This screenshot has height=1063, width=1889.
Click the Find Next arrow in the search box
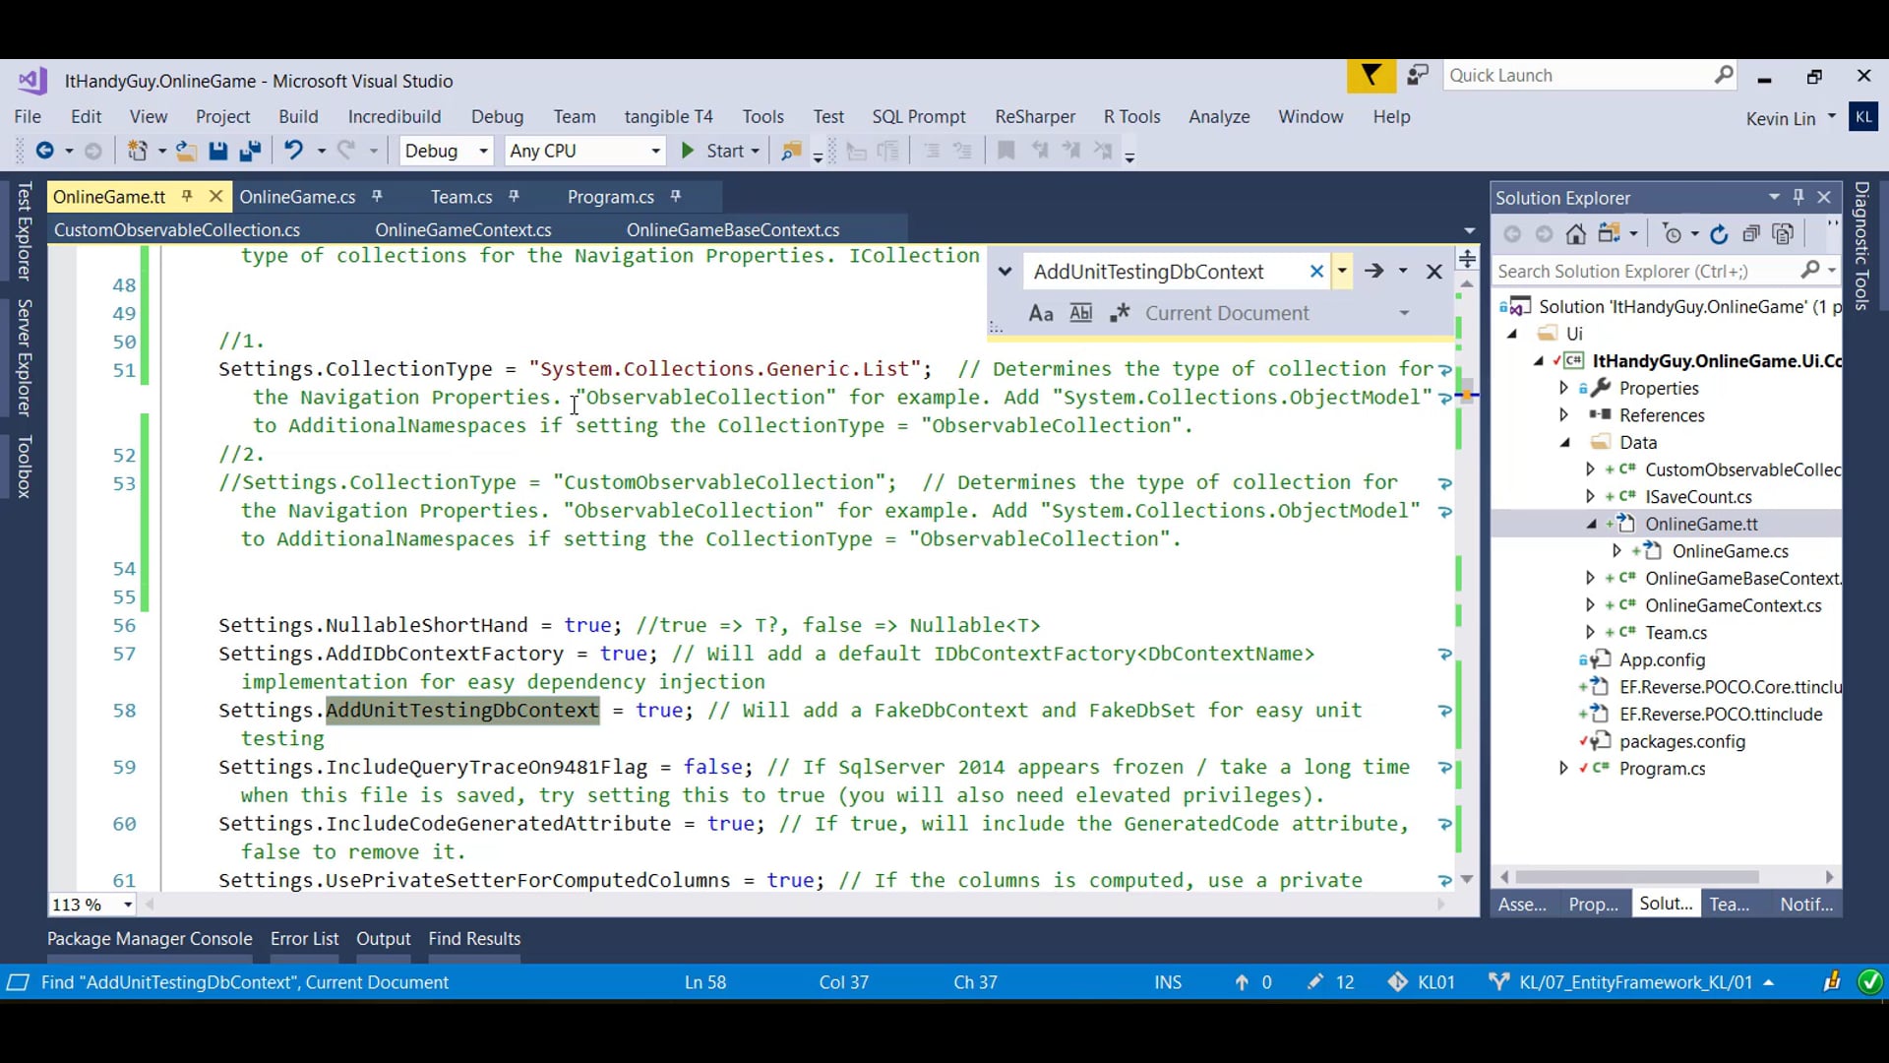[1374, 272]
